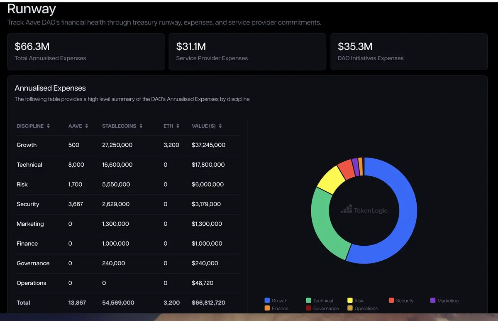
Task: Click the 13,867 total AAVE cell
Action: click(x=77, y=303)
